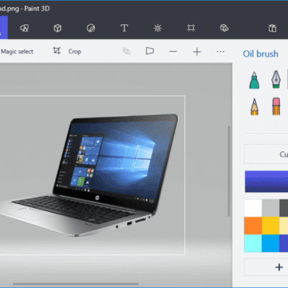The height and width of the screenshot is (288, 288).
Task: Select the Marker brush
Action: point(254,80)
